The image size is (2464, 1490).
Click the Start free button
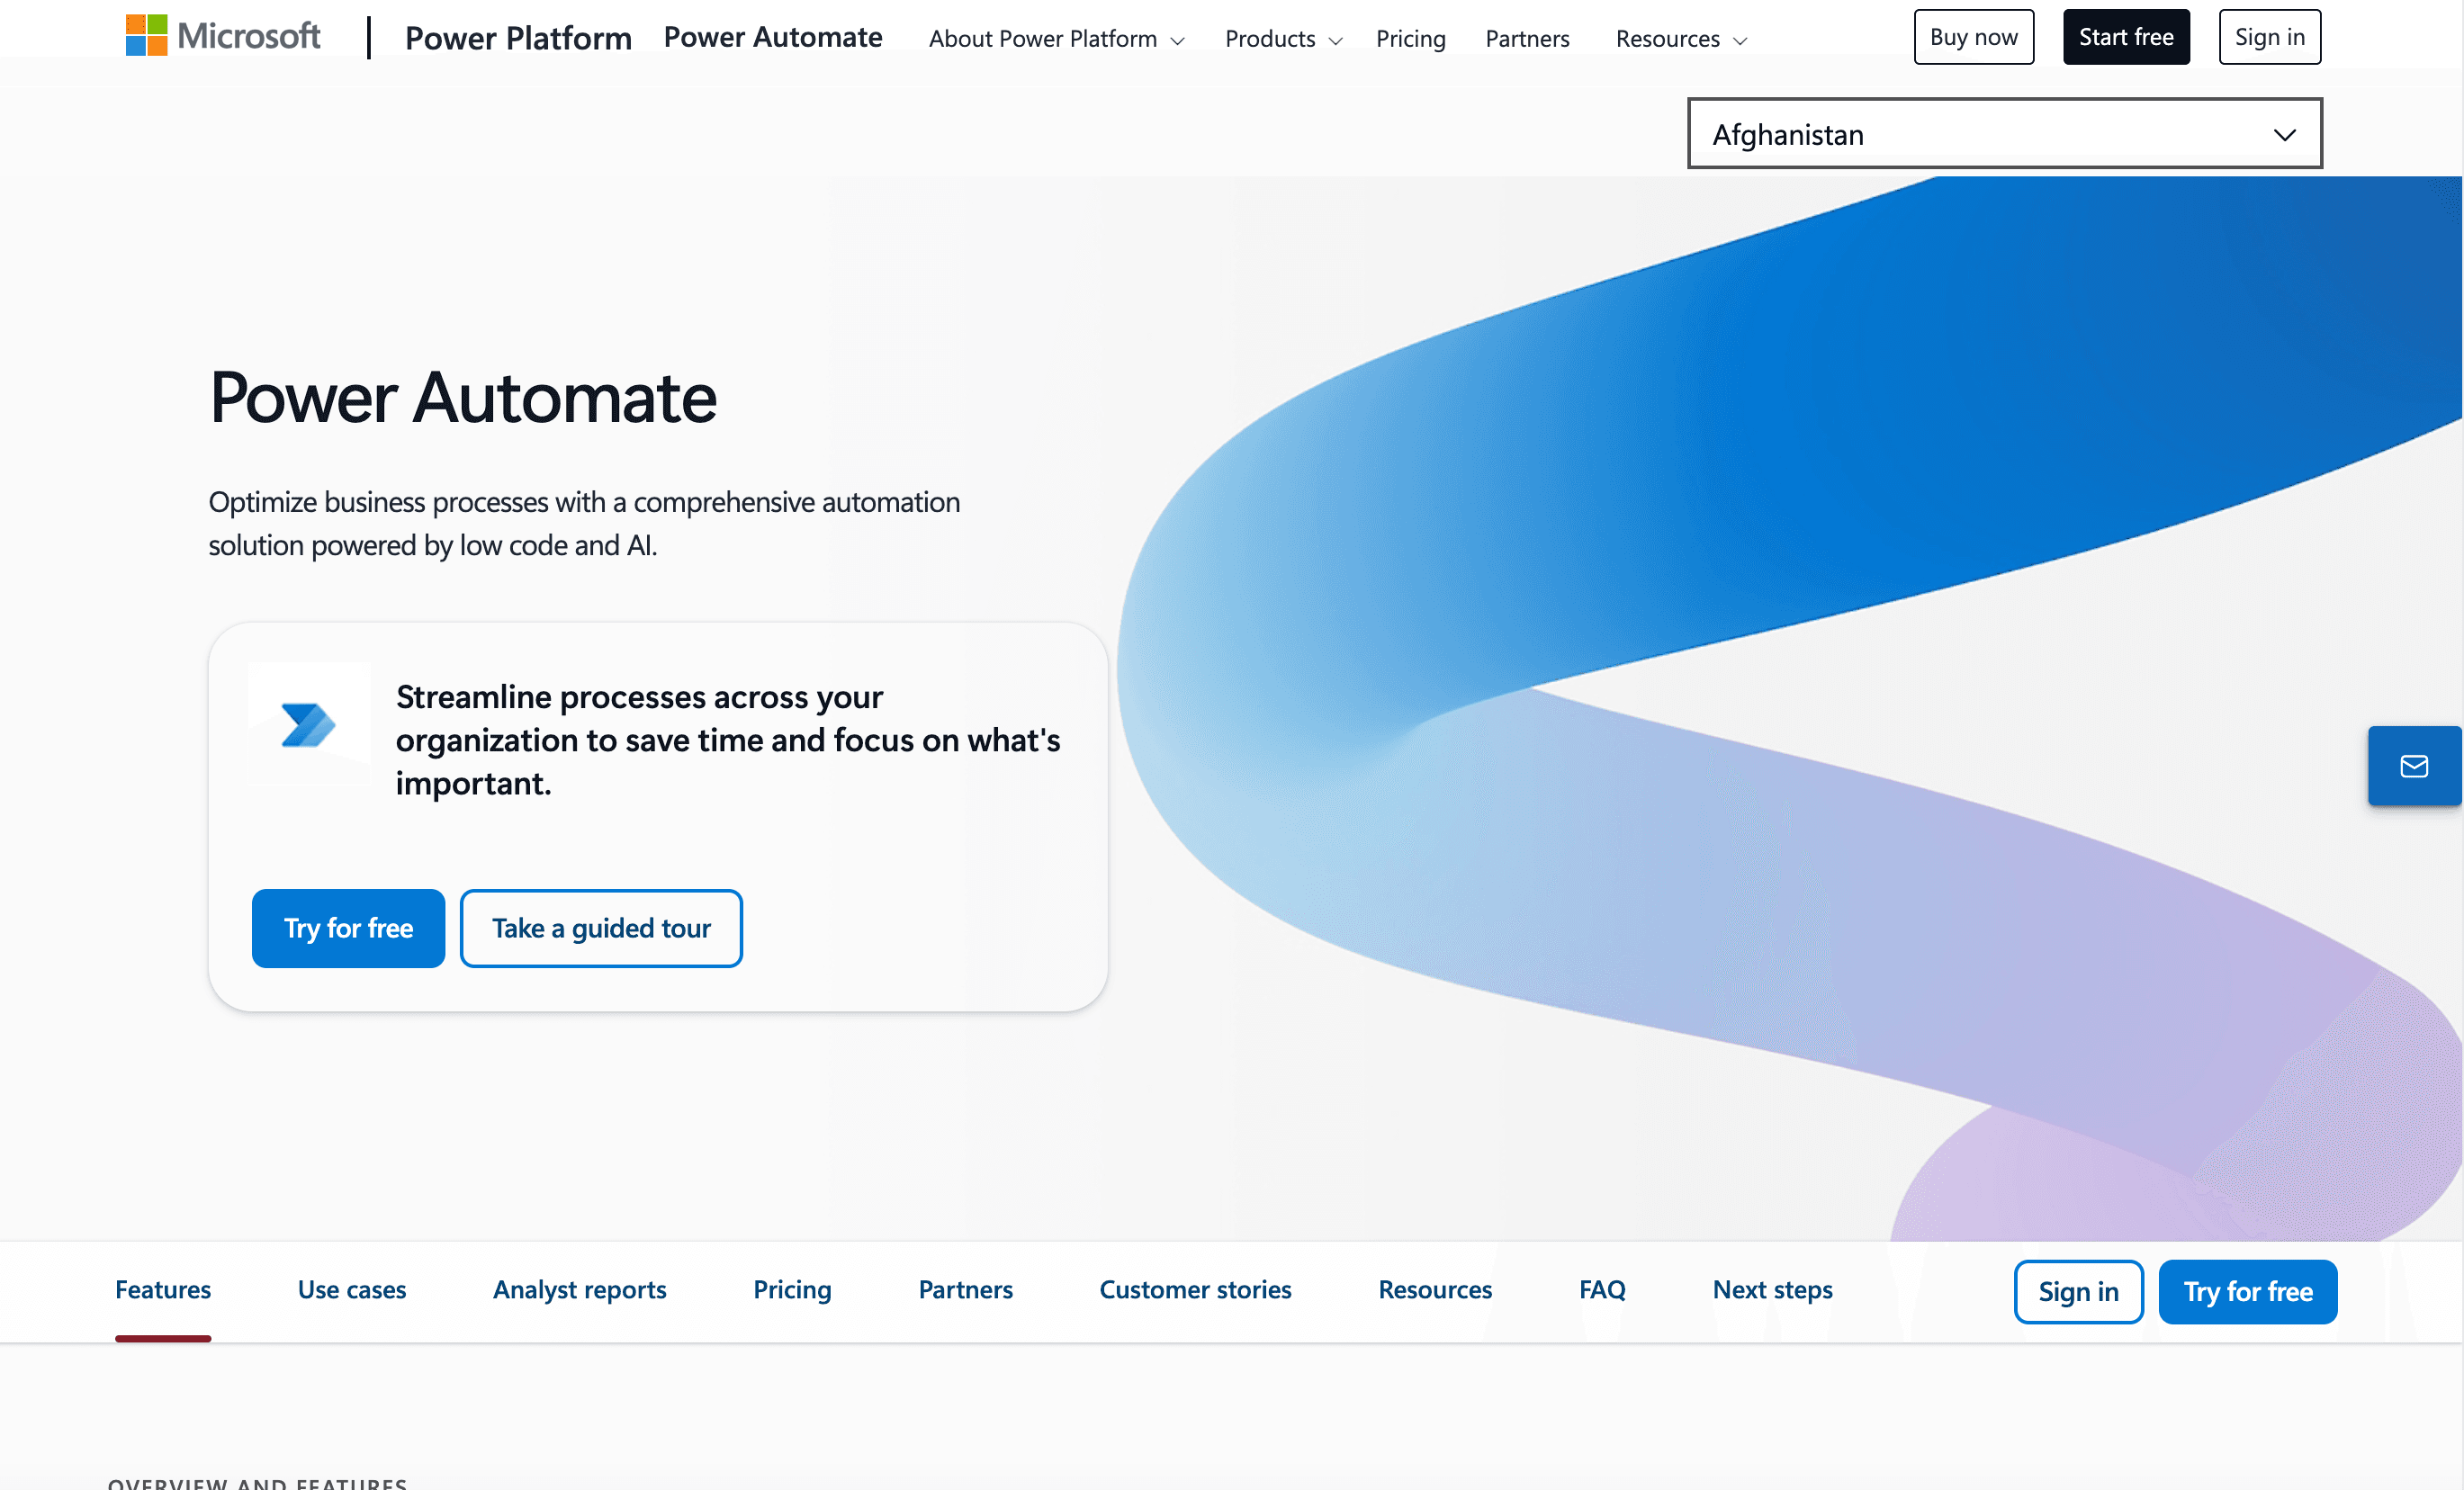point(2126,36)
